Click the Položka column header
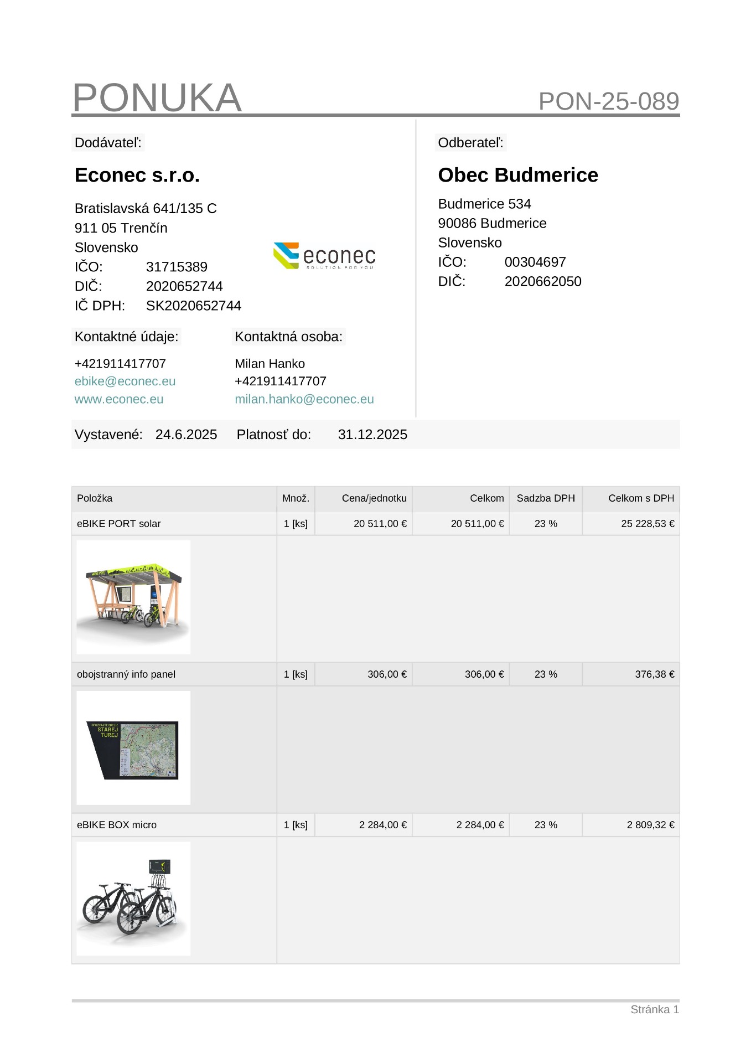This screenshot has width=751, height=1063. click(x=95, y=498)
